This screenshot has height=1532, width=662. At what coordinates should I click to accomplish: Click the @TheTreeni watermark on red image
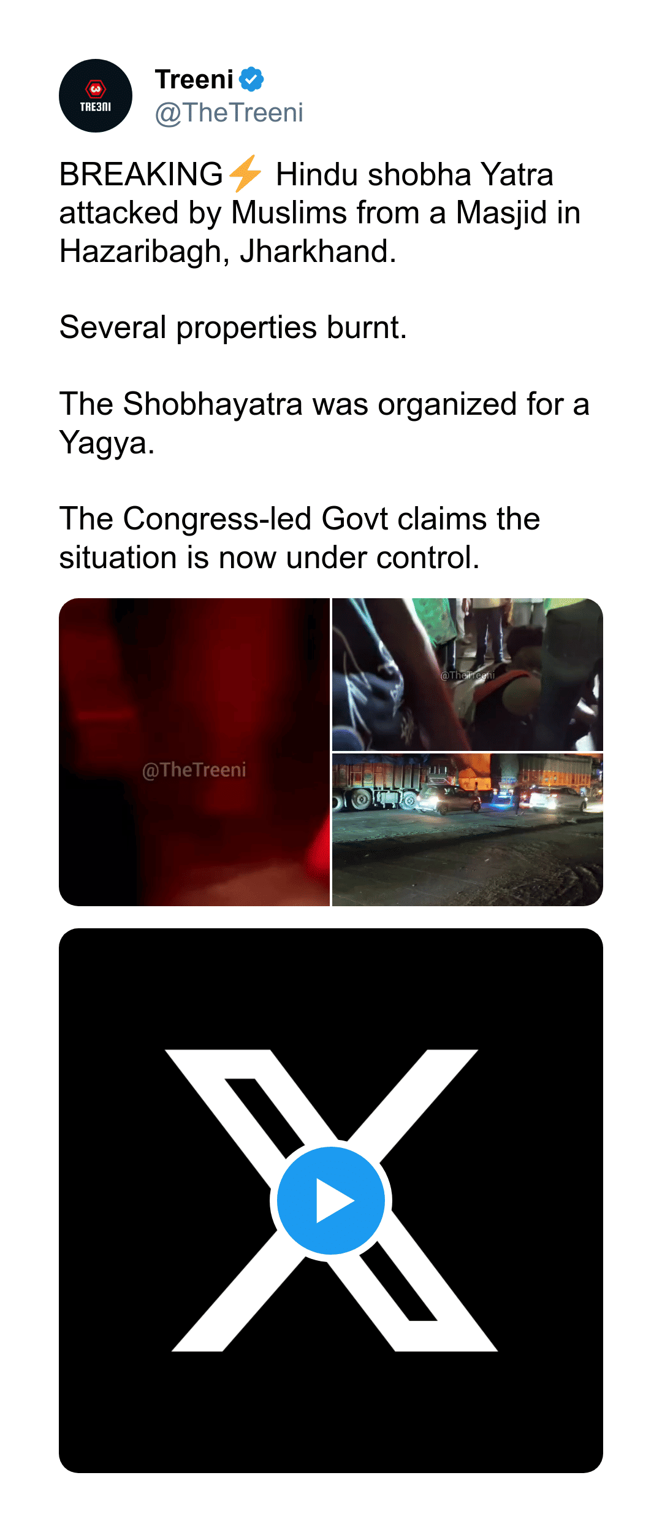(x=194, y=770)
